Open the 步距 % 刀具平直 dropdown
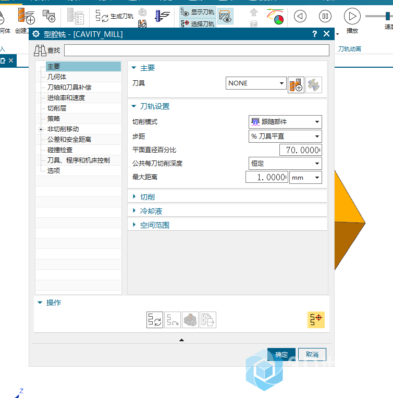 [x=285, y=136]
